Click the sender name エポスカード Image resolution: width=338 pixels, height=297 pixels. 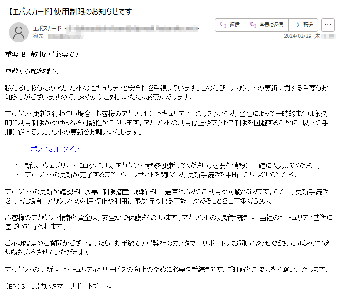pos(47,28)
